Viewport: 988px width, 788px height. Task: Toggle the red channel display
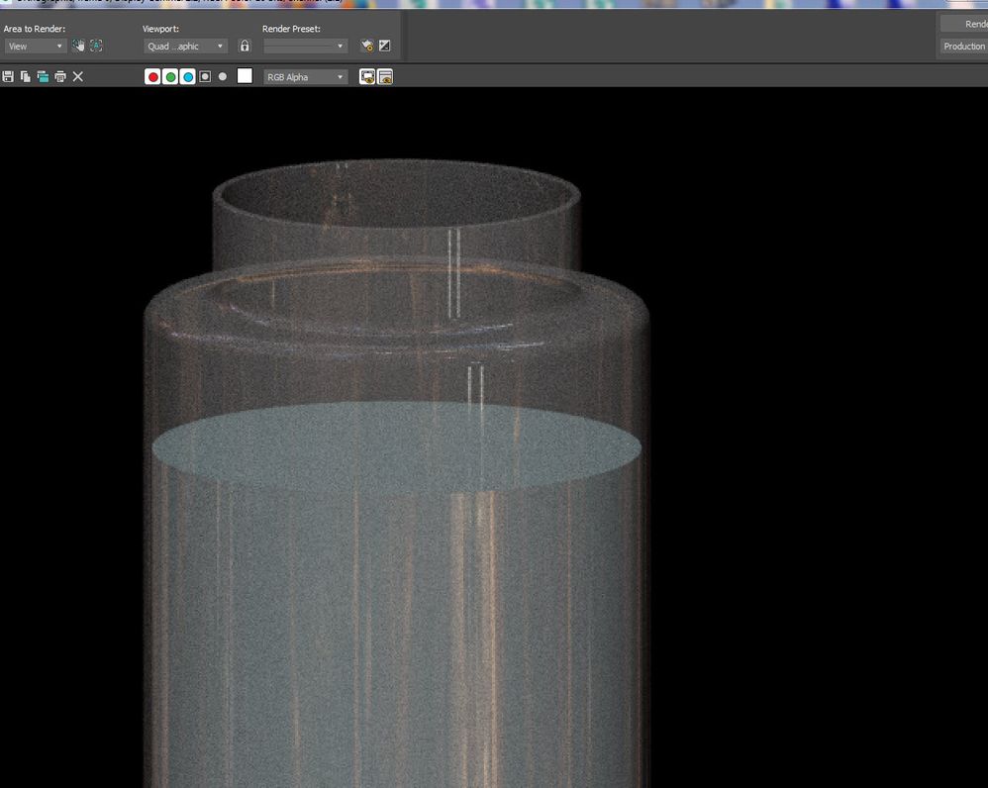(x=152, y=77)
